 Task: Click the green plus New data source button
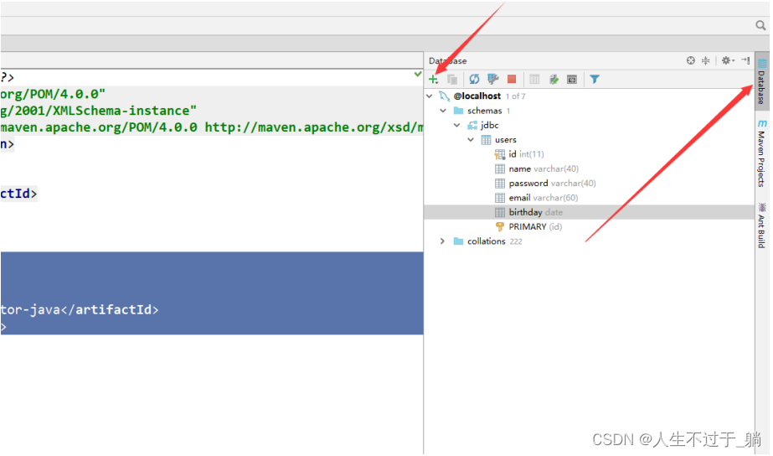pyautogui.click(x=433, y=80)
